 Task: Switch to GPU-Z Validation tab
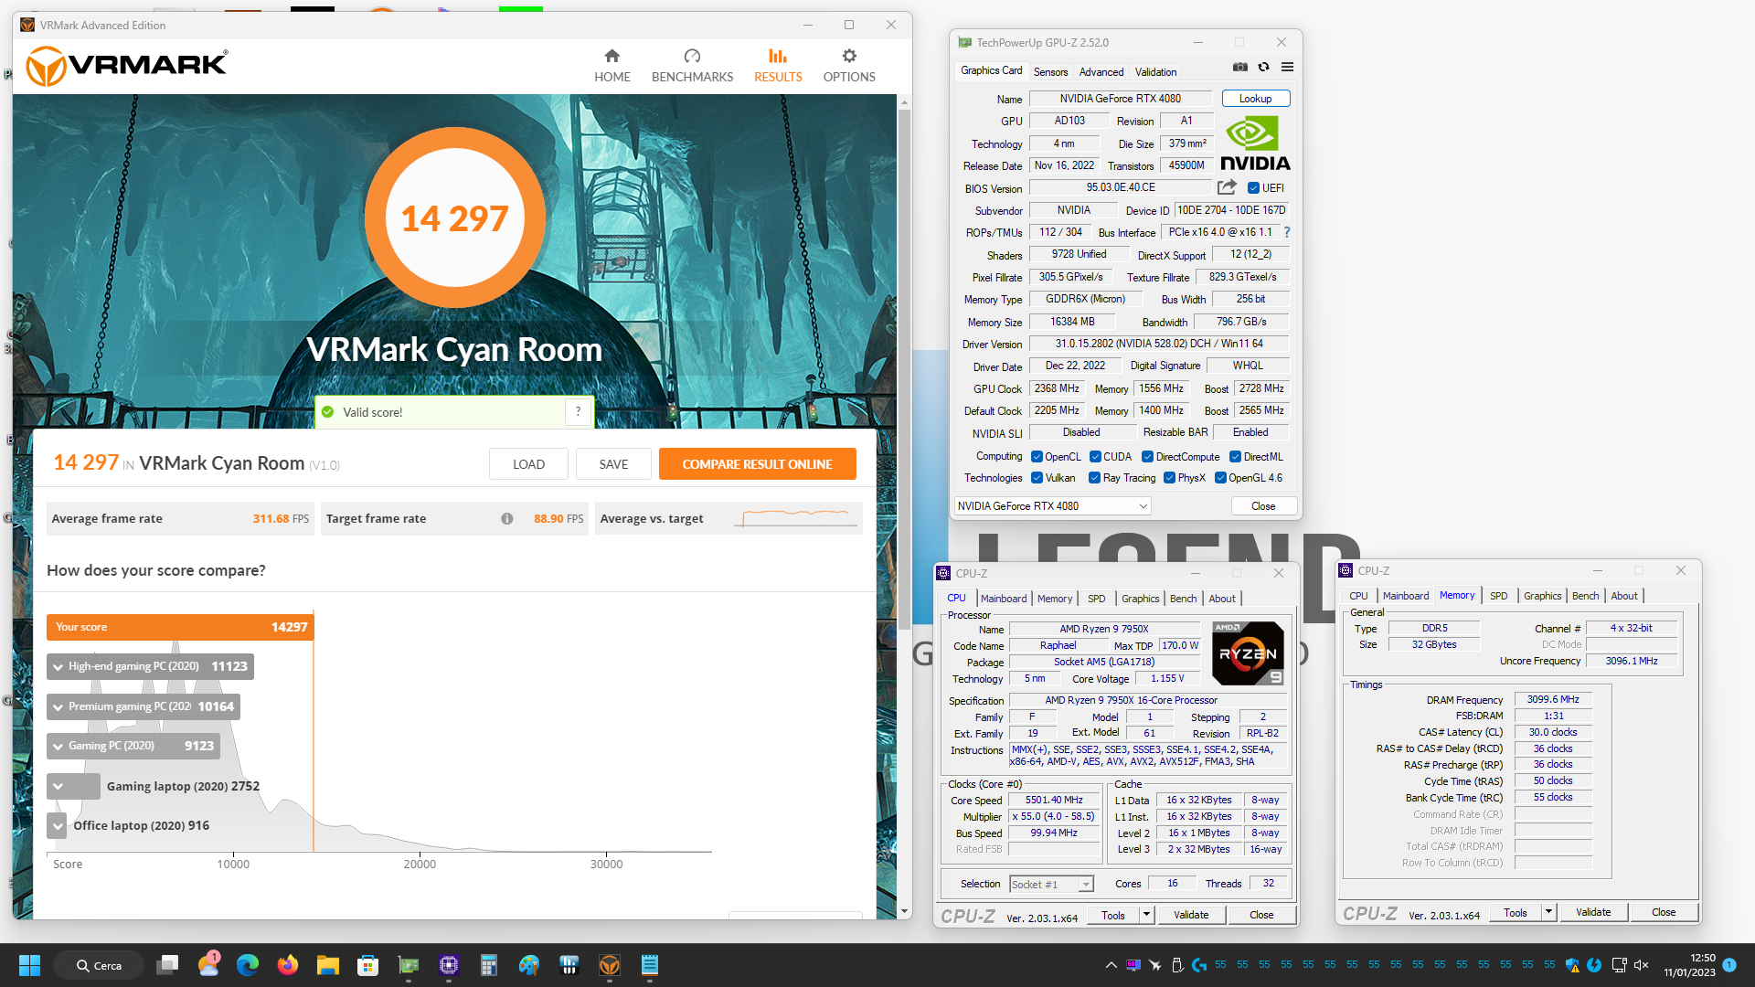tap(1155, 72)
